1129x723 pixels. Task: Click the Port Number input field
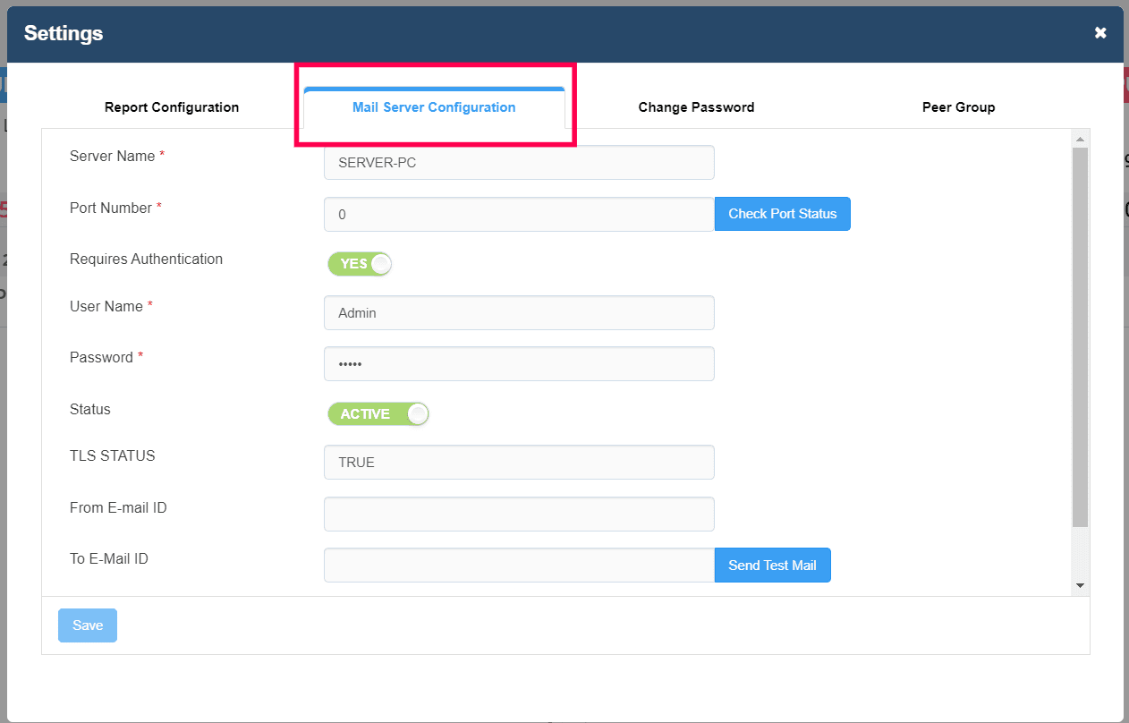519,215
